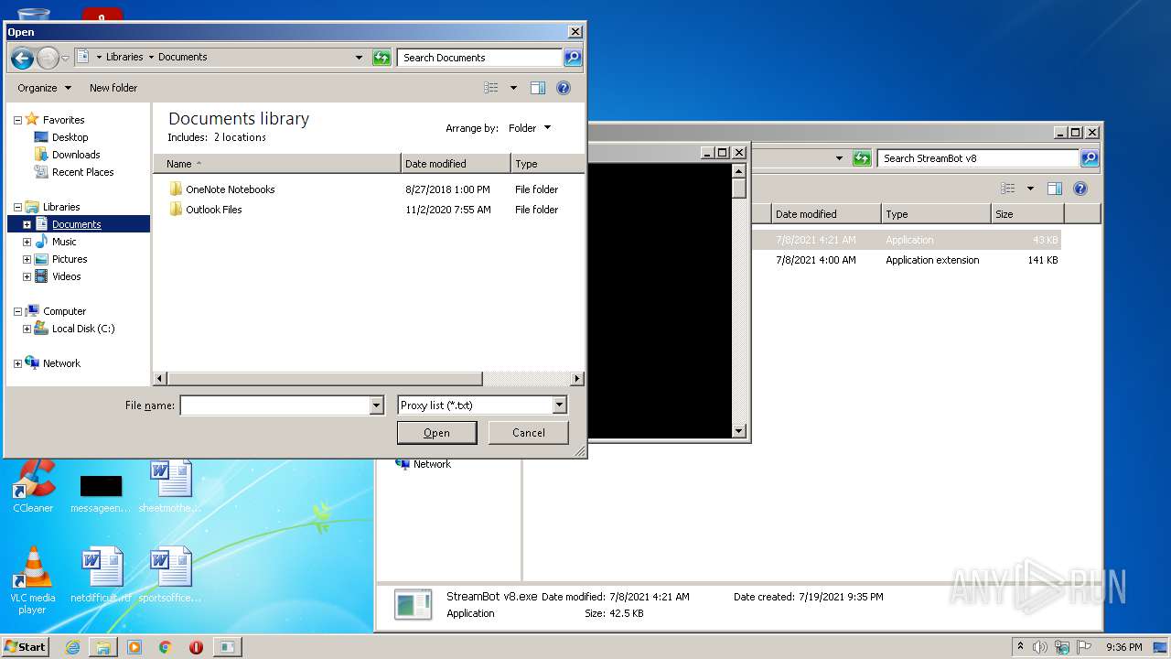
Task: Expand the Local Disk (C:) node
Action: (27, 329)
